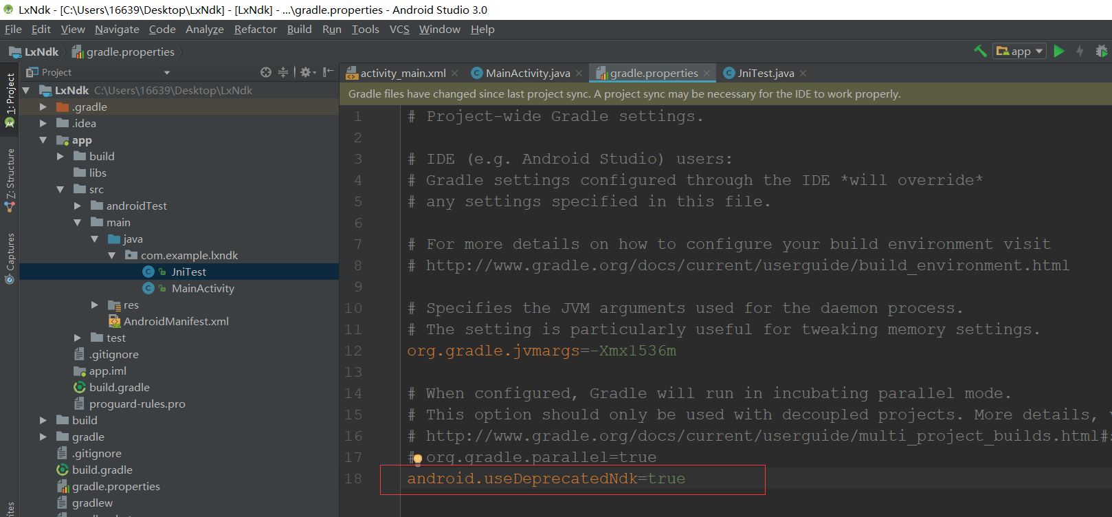Expand the test folder
This screenshot has width=1112, height=517.
(x=78, y=338)
